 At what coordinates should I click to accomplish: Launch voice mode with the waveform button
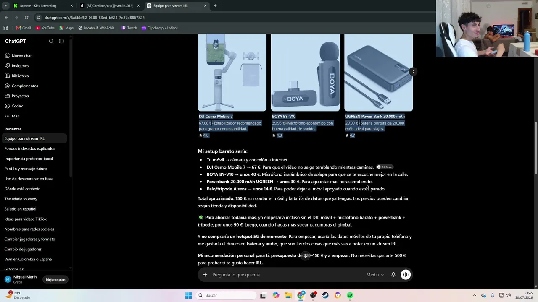coord(406,275)
